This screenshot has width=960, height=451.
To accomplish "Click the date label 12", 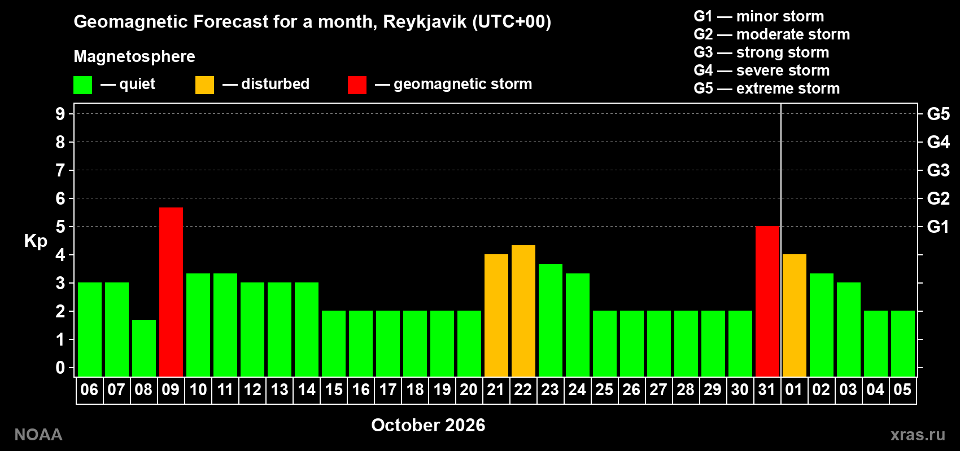I will (252, 390).
